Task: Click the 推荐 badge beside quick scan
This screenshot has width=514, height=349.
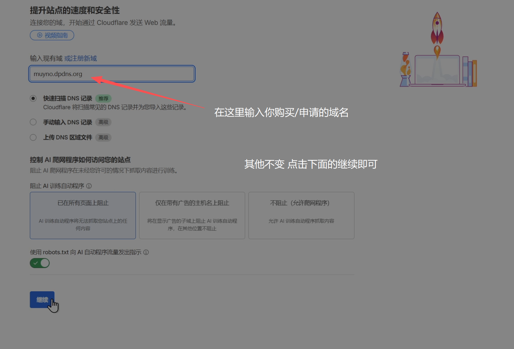Action: pyautogui.click(x=103, y=98)
